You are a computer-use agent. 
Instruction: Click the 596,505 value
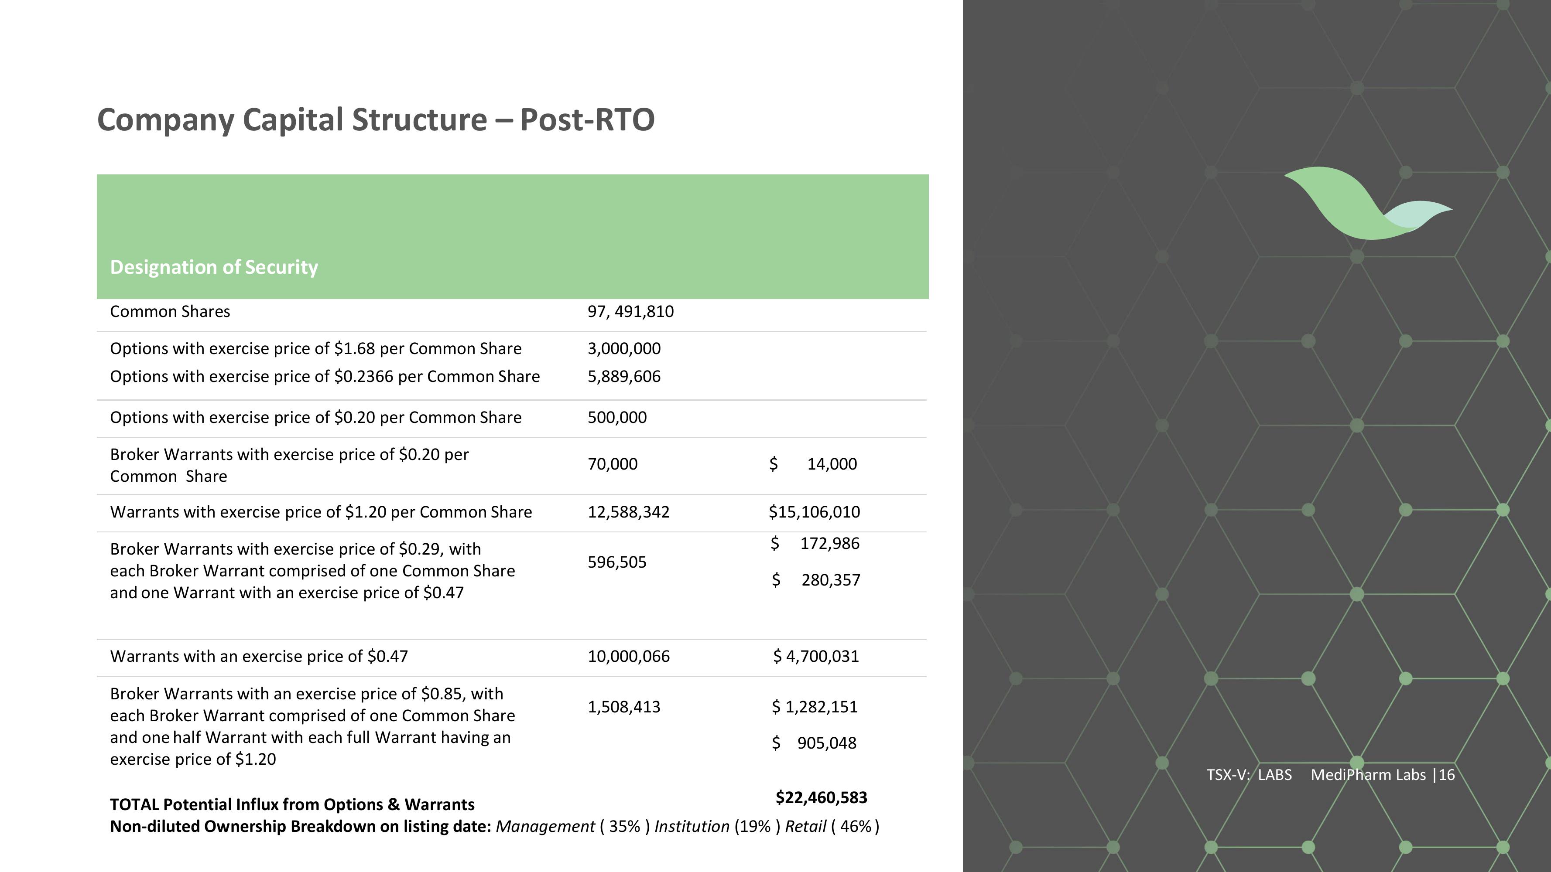tap(617, 562)
